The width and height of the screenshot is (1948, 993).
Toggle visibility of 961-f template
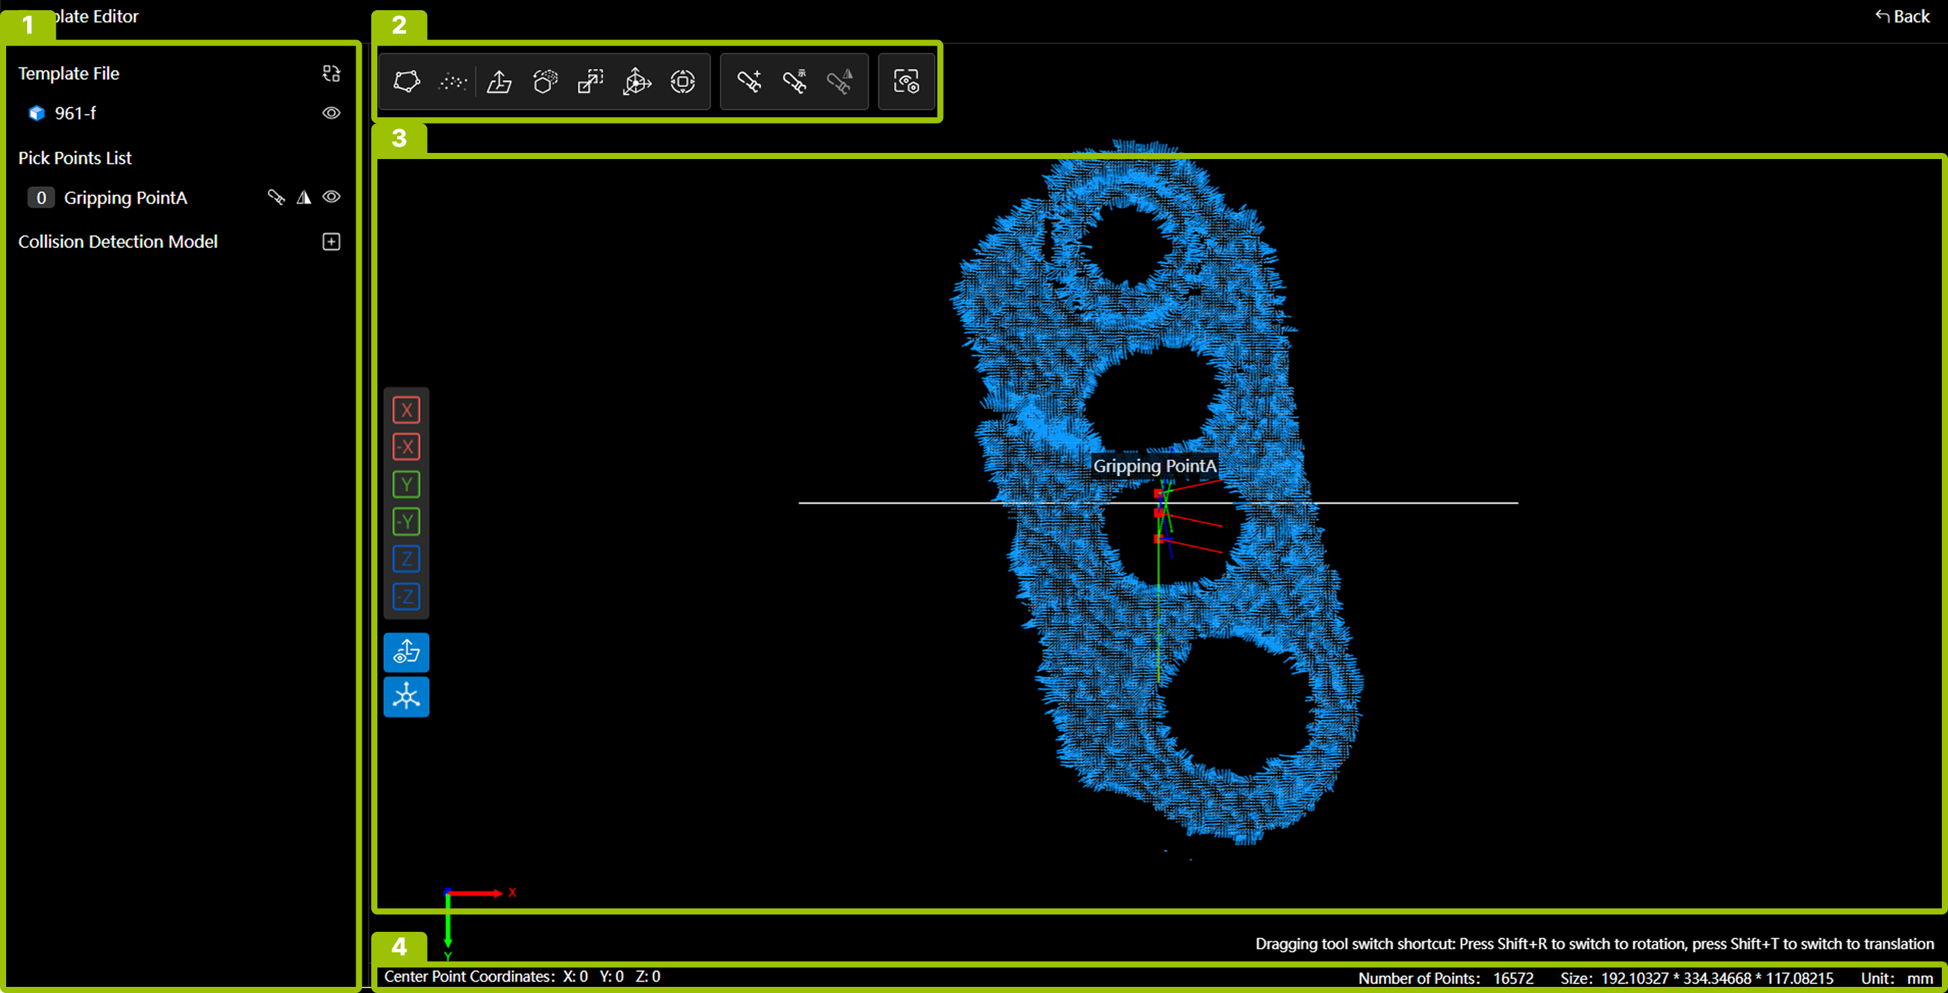point(331,114)
